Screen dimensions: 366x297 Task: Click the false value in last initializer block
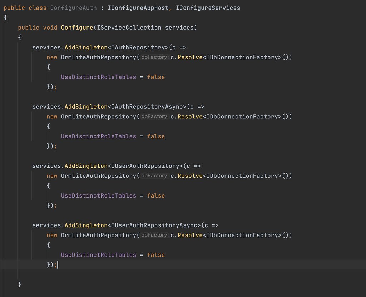[156, 254]
